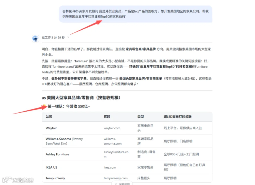The height and width of the screenshot is (185, 255).
Task: Click the 'Ashley Furniture' company cell
Action: click(x=57, y=154)
